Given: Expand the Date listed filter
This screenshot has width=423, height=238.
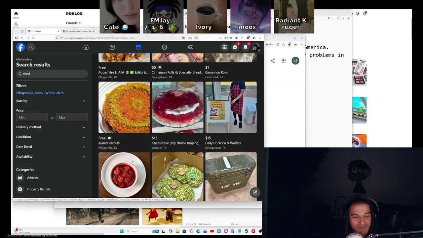Looking at the screenshot, I should (x=51, y=147).
